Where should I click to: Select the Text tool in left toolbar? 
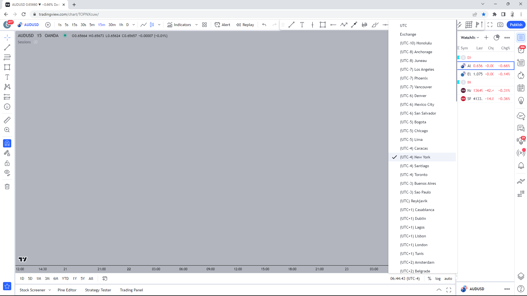tap(7, 77)
